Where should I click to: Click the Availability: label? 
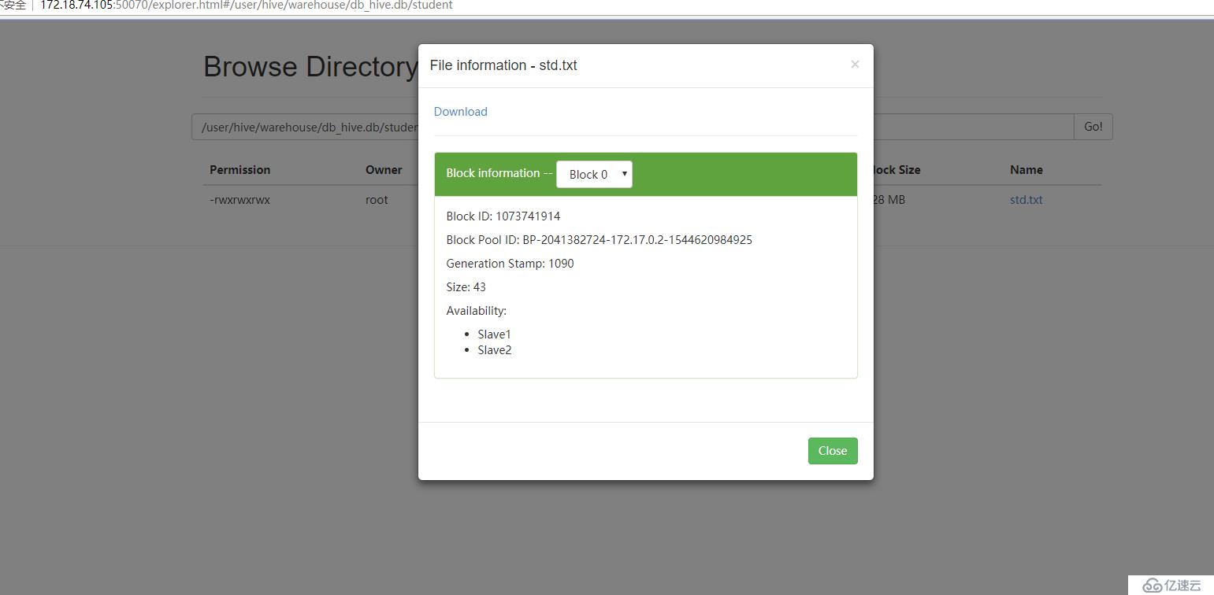[476, 311]
